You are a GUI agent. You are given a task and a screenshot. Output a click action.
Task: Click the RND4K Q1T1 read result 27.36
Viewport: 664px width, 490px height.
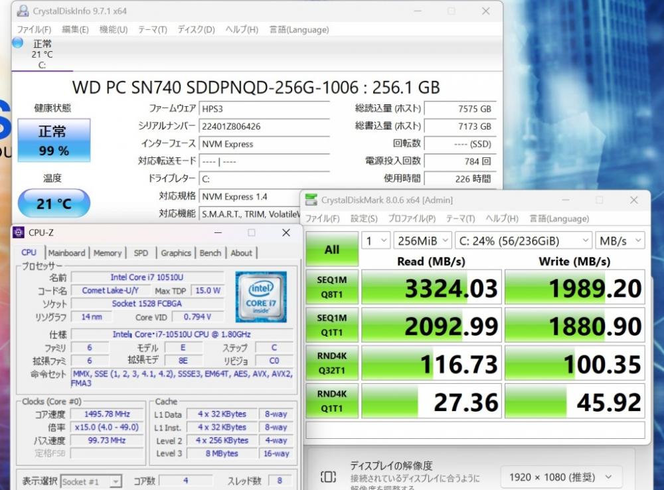[x=431, y=401]
